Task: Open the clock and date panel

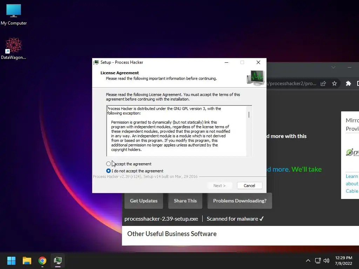Action: pyautogui.click(x=344, y=261)
